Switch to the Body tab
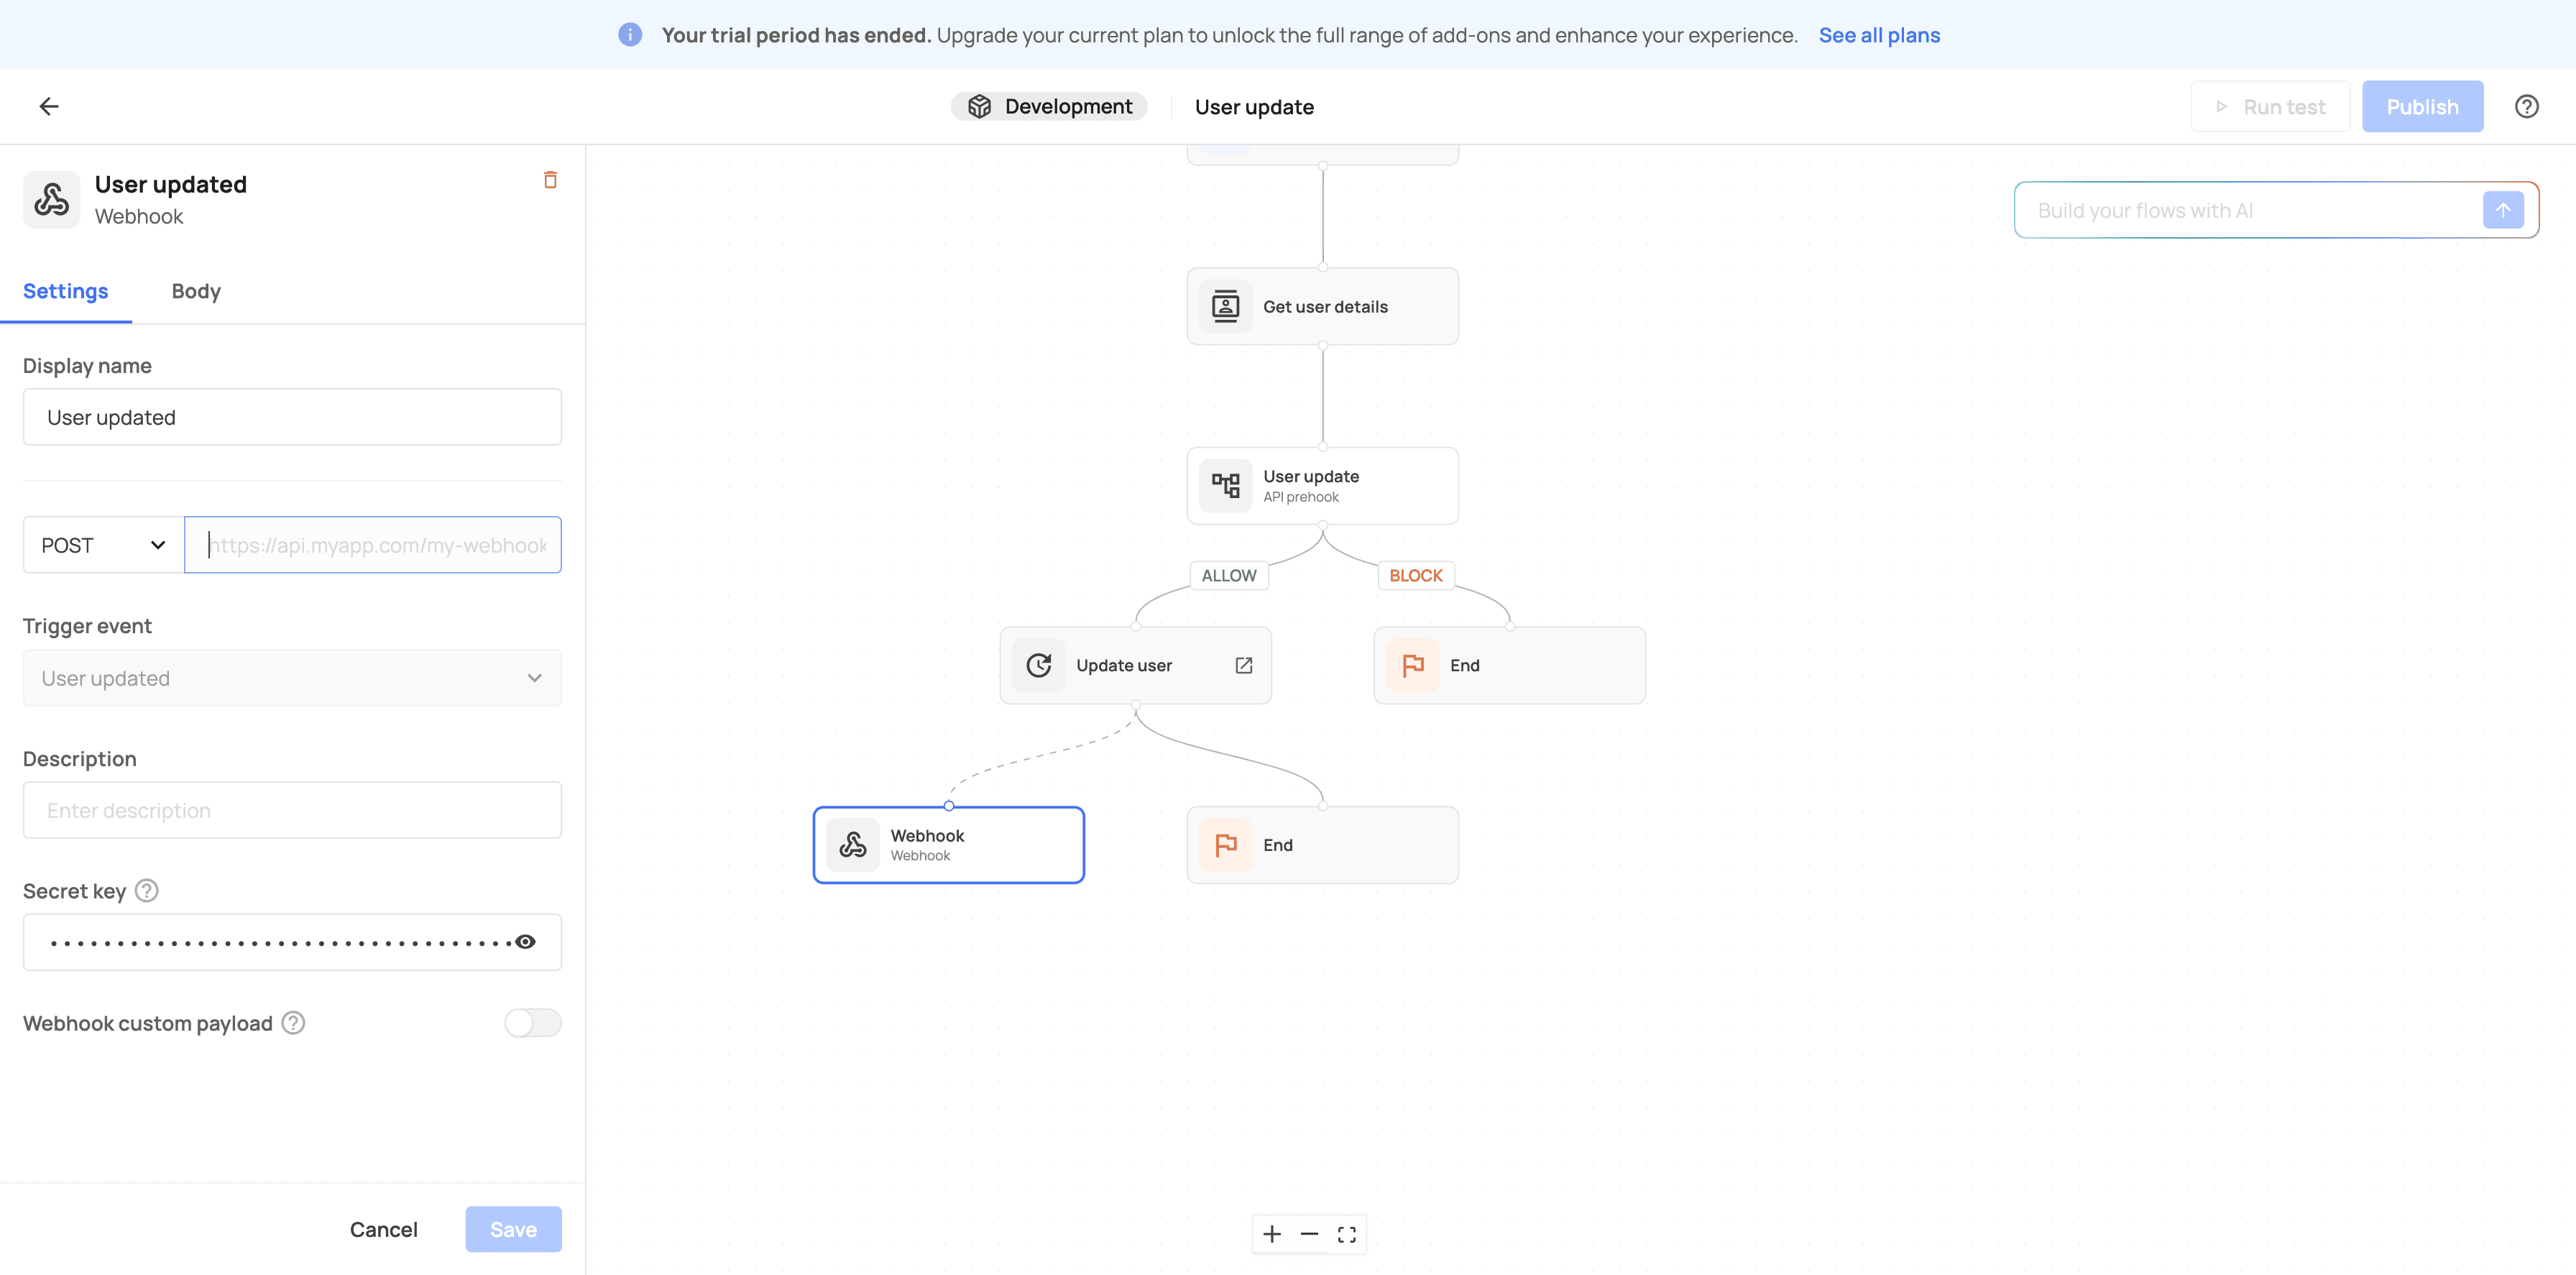The height and width of the screenshot is (1275, 2576). click(x=196, y=291)
